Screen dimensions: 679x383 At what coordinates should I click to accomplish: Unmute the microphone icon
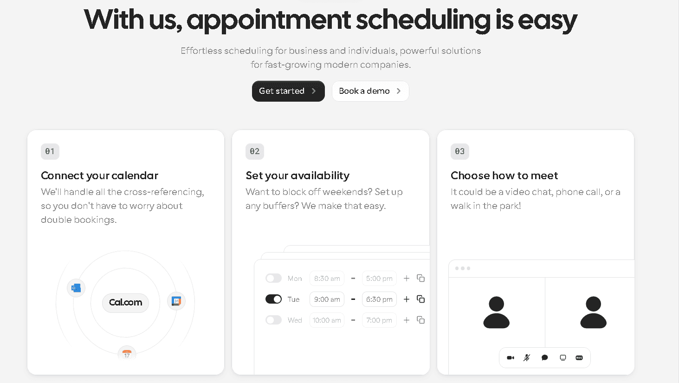coord(527,357)
